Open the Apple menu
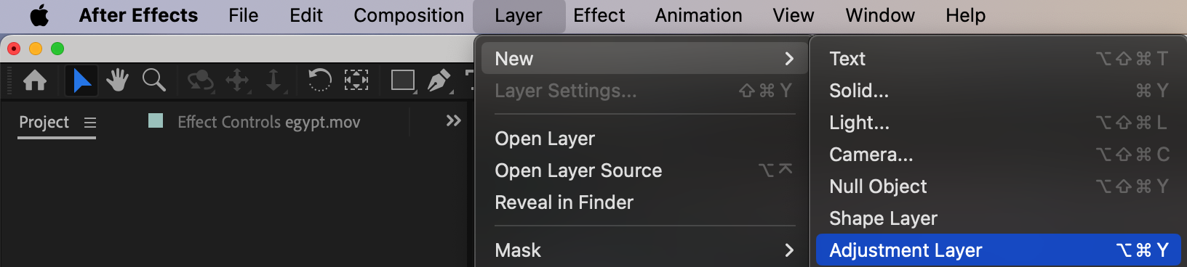The image size is (1187, 267). click(x=39, y=15)
